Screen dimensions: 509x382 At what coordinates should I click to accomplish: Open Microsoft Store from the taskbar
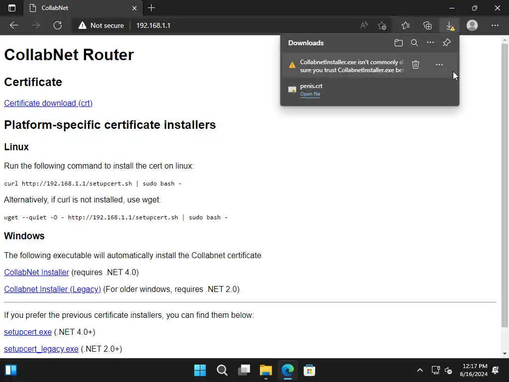(x=309, y=370)
